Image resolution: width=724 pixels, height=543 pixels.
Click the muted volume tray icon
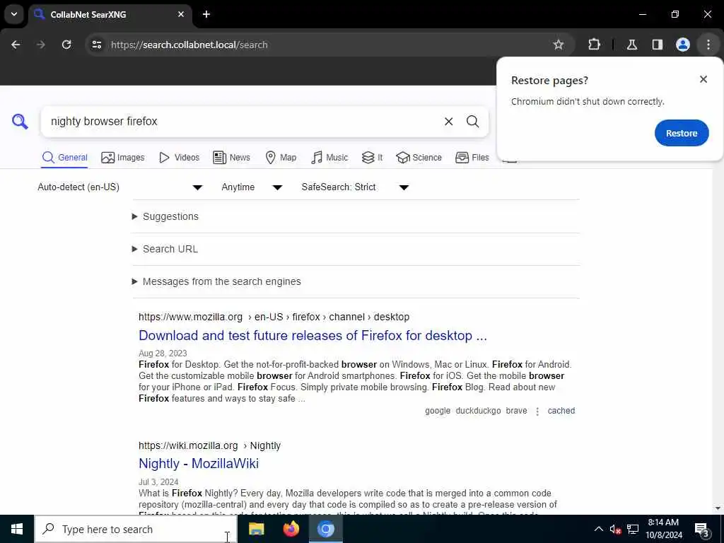(615, 529)
